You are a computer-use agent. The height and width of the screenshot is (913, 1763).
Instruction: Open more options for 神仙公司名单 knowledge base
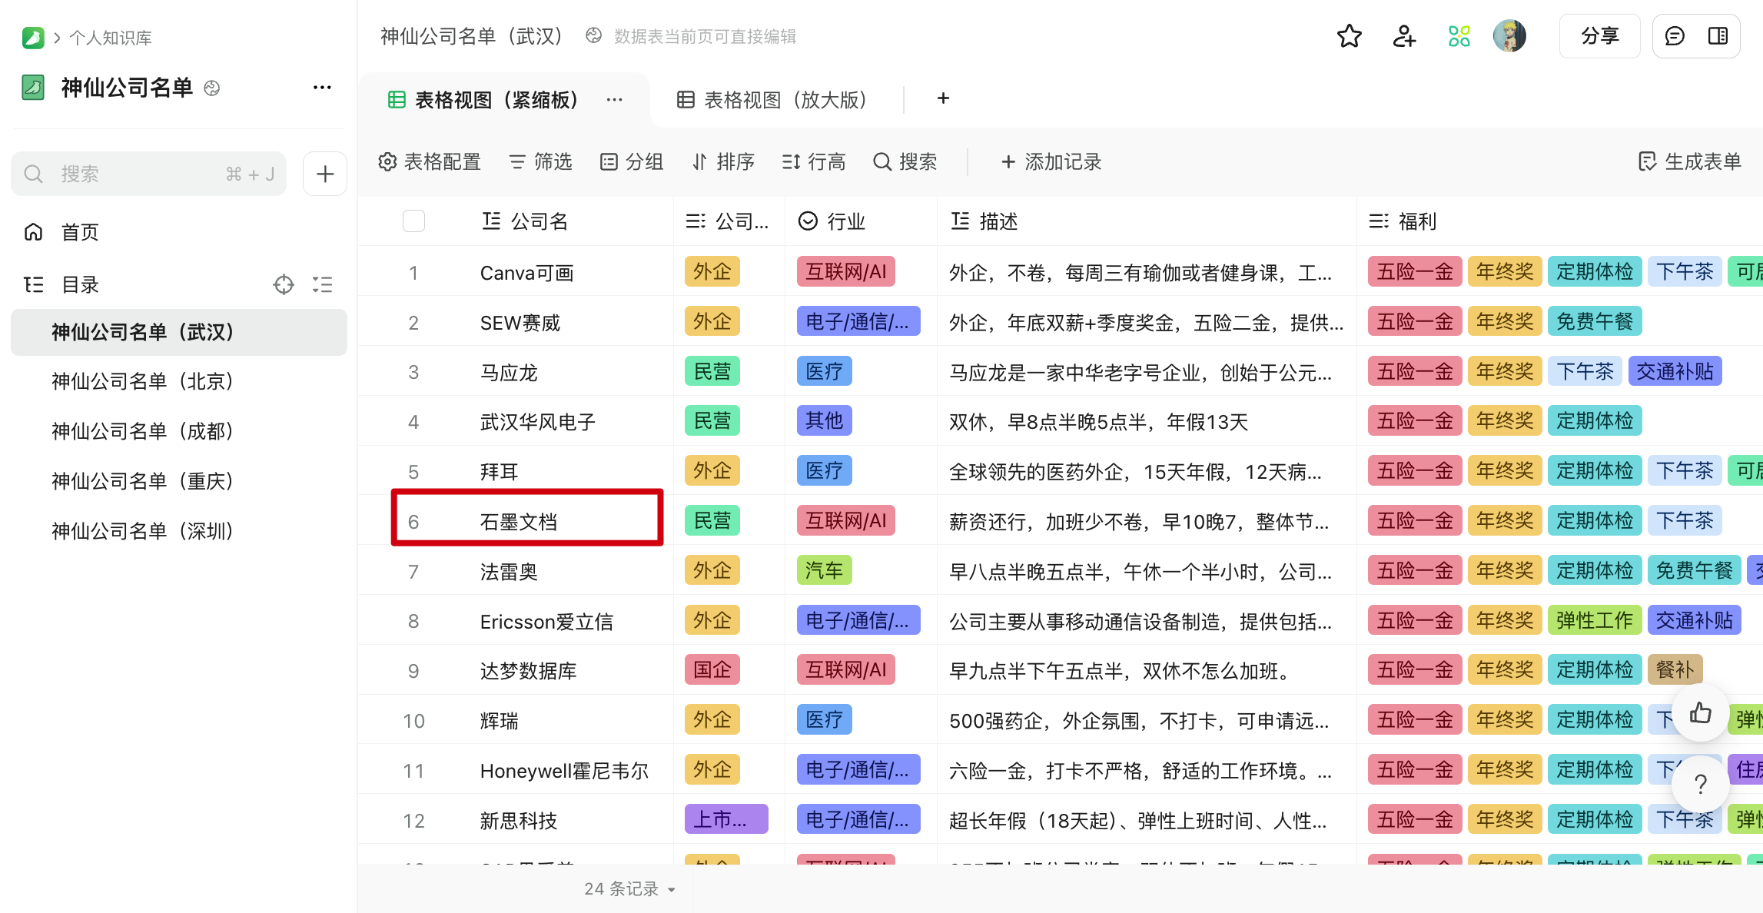pyautogui.click(x=322, y=88)
